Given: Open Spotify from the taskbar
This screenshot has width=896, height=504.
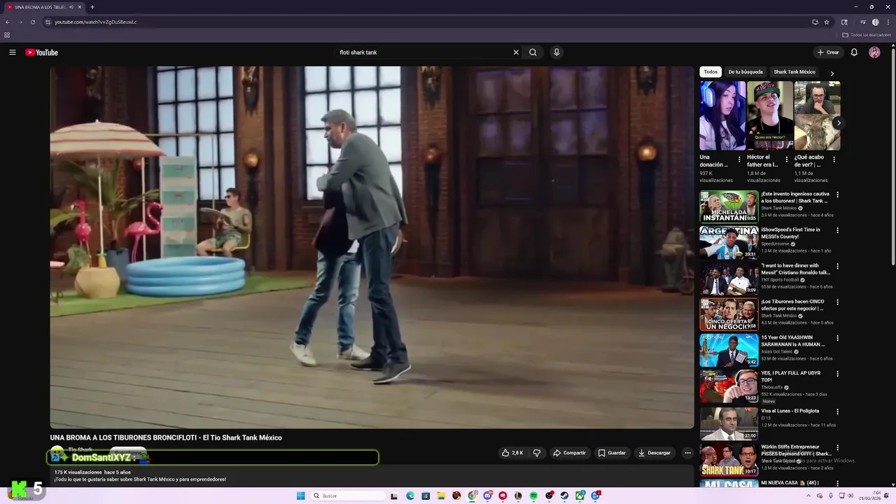Looking at the screenshot, I should pos(533,496).
